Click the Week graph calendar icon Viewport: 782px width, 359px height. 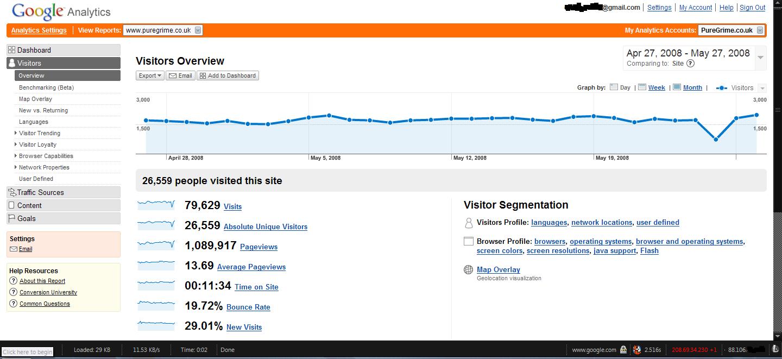642,87
